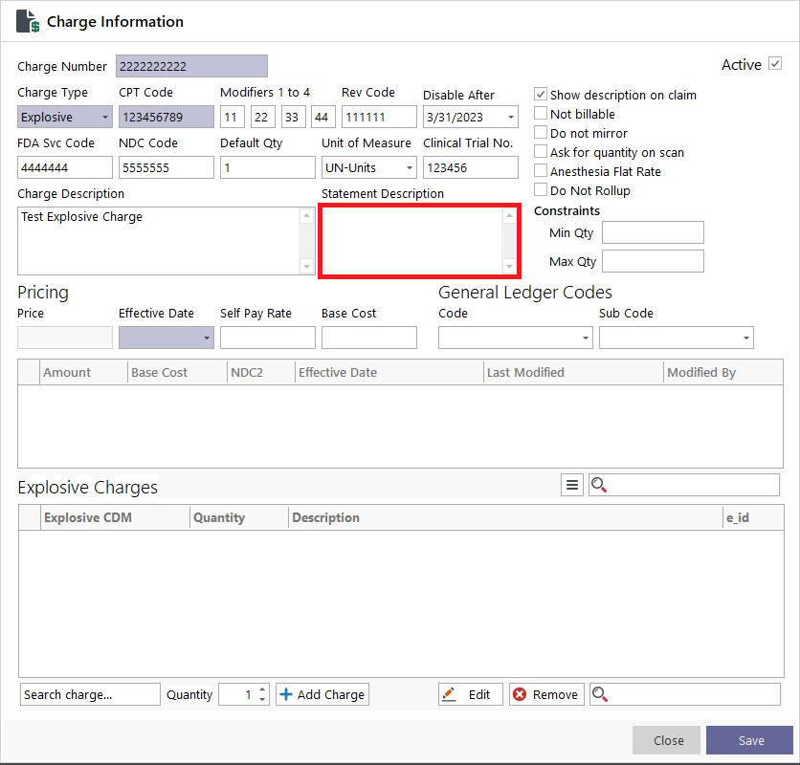Click the e_id column header

click(753, 517)
